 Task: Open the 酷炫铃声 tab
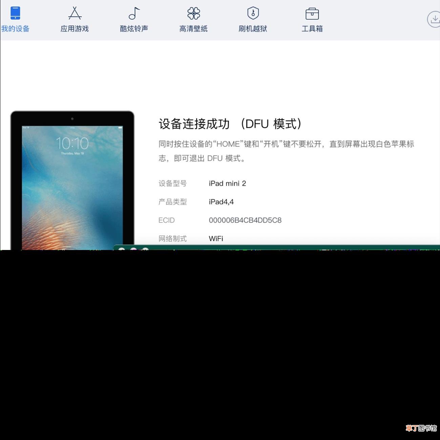pos(134,20)
